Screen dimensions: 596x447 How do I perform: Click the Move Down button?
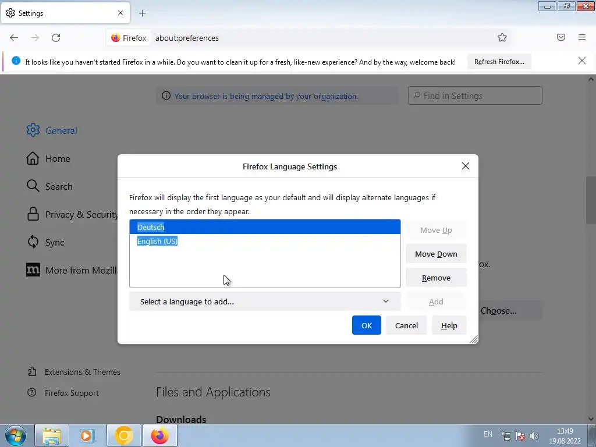[x=436, y=254]
